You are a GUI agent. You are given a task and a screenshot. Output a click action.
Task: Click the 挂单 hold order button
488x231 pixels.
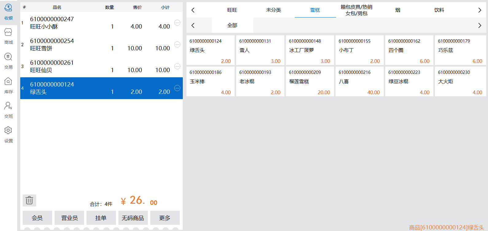(x=101, y=218)
